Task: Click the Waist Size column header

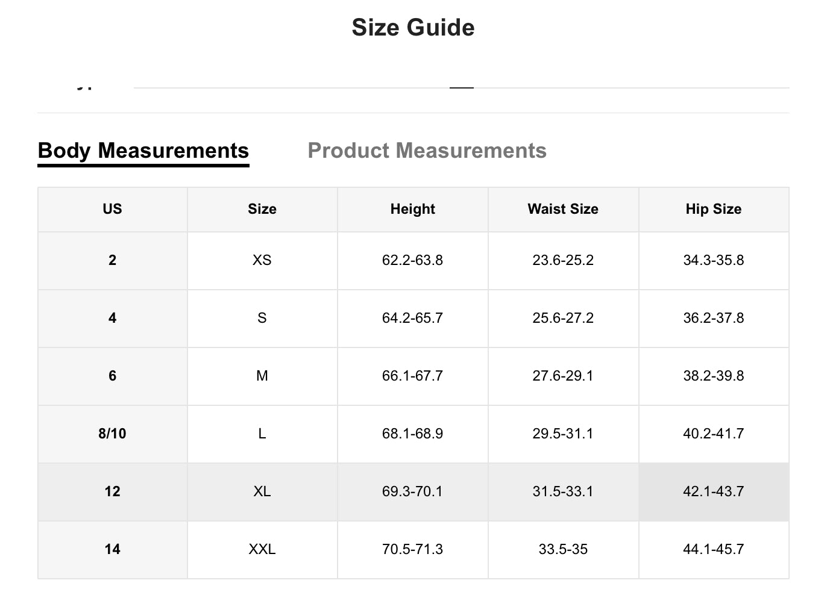Action: [x=562, y=209]
